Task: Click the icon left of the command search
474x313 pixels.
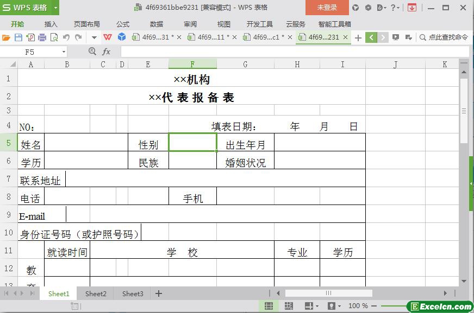Action: tap(409, 37)
